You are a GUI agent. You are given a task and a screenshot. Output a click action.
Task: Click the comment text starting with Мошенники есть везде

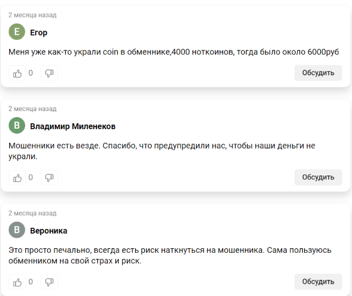pos(162,151)
